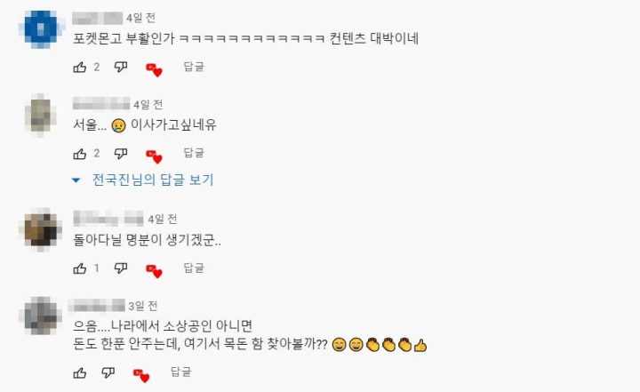Like the 포켓몬고 부활인가 comment

(x=80, y=67)
